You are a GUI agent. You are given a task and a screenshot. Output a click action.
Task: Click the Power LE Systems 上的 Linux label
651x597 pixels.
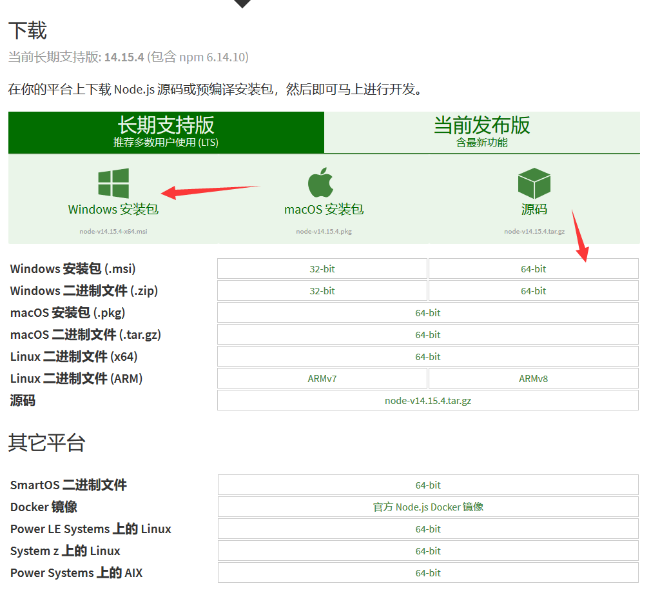coord(90,529)
